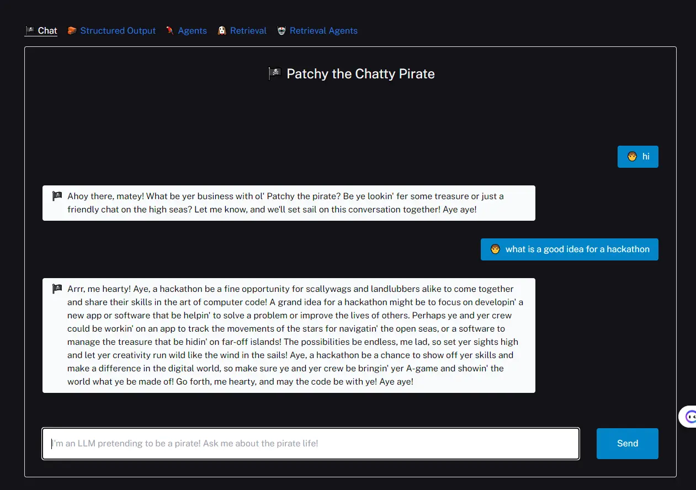Image resolution: width=696 pixels, height=490 pixels.
Task: Click the "Patchy the Chatty Pirate" heading
Action: (360, 74)
